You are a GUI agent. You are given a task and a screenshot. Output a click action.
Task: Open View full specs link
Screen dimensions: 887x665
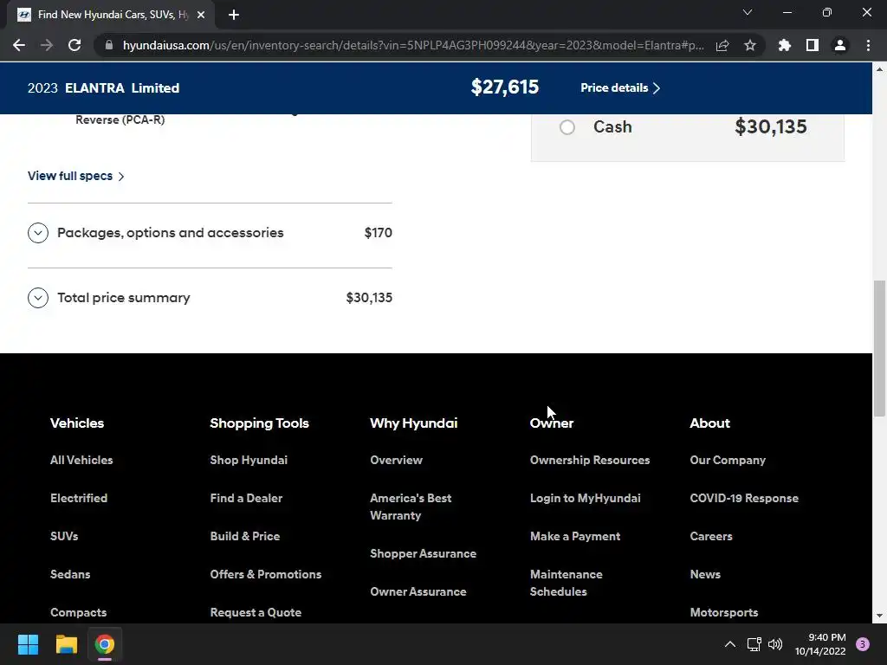76,176
